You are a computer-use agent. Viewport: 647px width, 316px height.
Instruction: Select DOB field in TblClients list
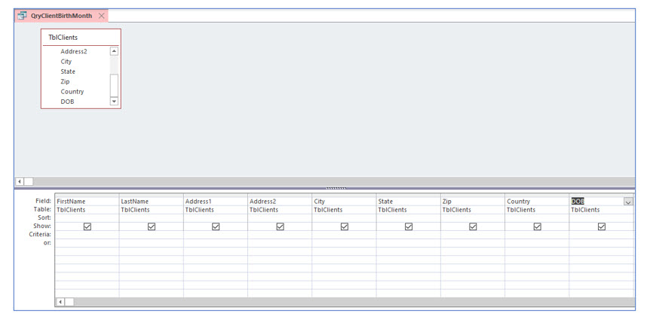click(67, 102)
